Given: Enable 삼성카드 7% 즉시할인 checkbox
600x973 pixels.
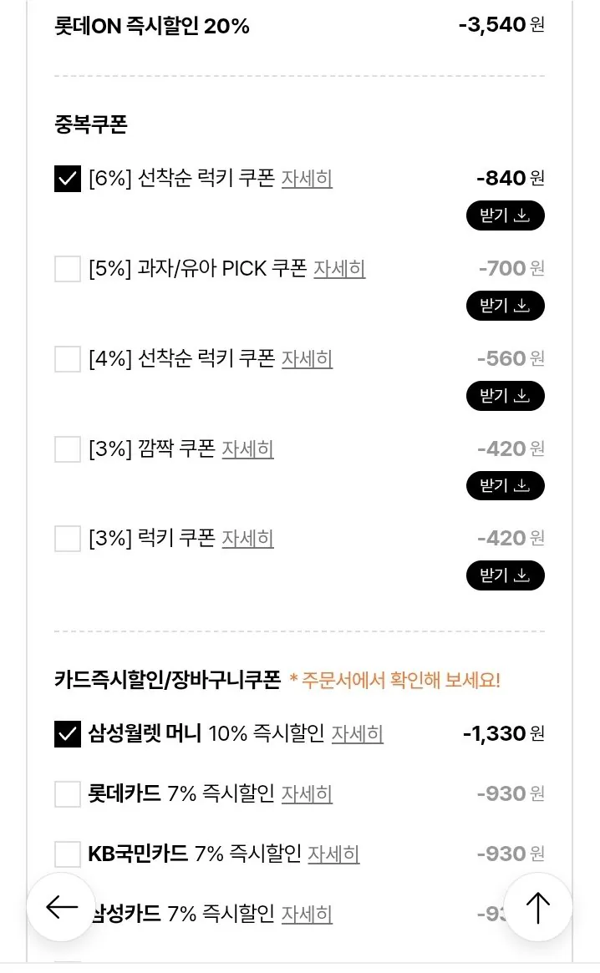Looking at the screenshot, I should 67,914.
